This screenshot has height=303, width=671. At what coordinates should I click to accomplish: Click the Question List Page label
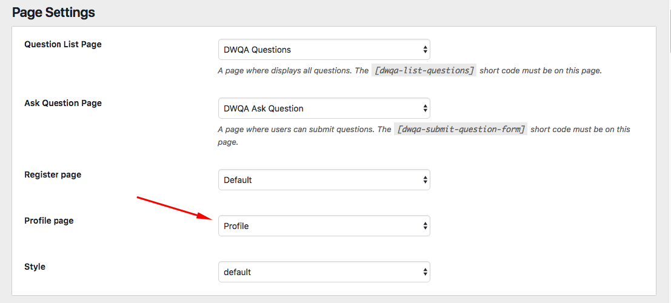(63, 44)
